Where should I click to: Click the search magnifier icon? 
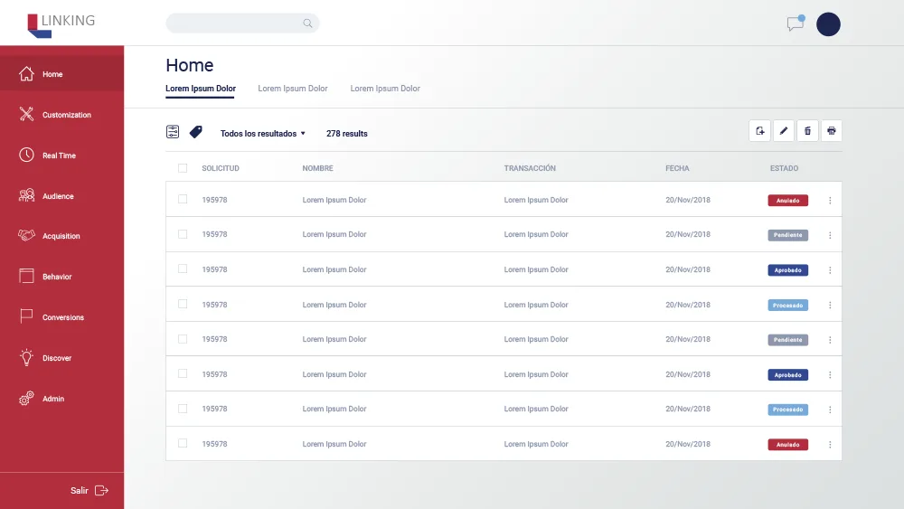307,24
